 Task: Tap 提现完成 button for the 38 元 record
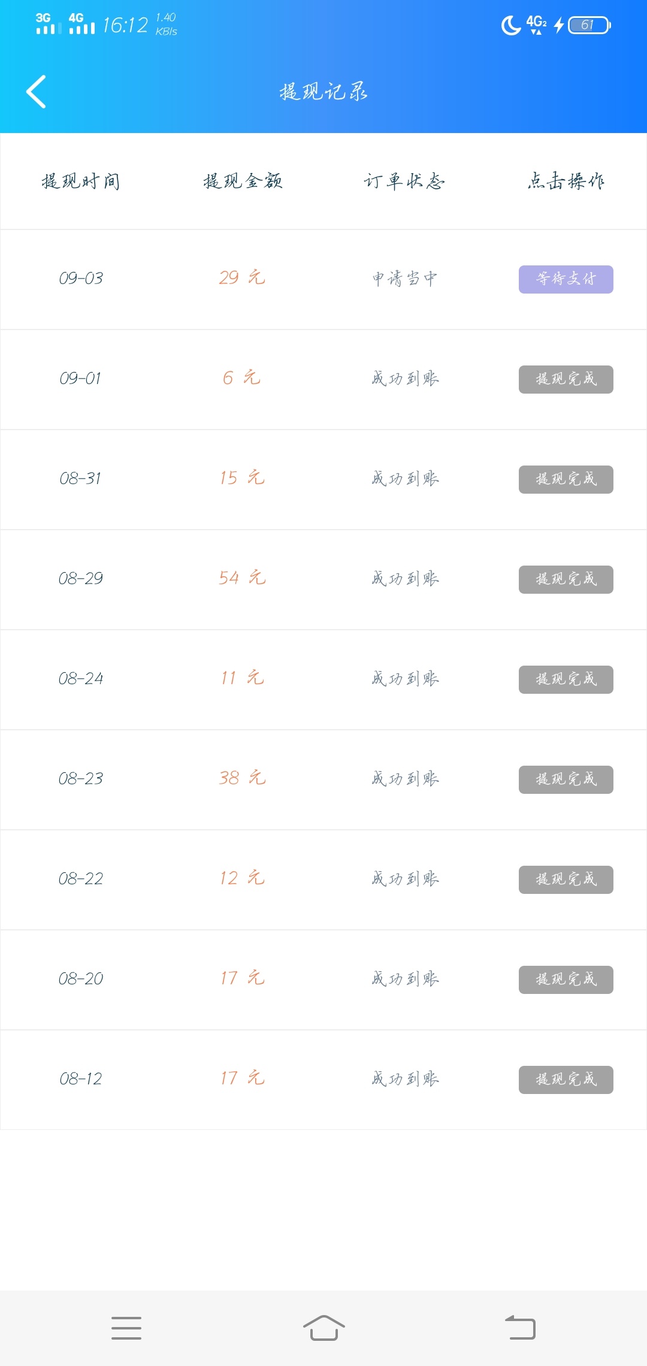pyautogui.click(x=566, y=779)
